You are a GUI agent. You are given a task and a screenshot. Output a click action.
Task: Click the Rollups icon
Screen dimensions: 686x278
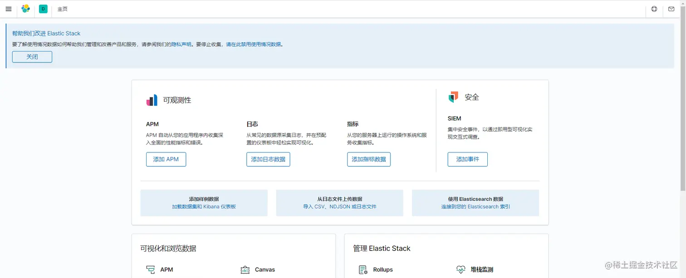(x=363, y=270)
